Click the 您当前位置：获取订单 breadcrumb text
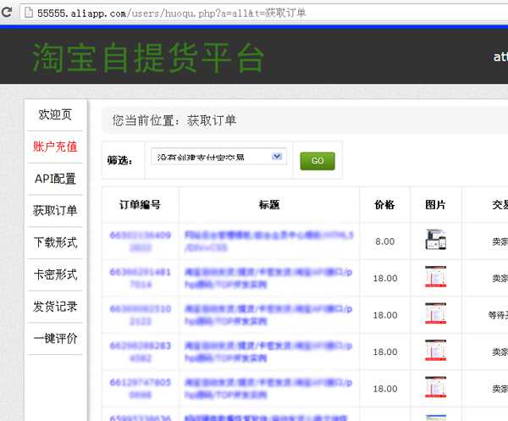 coord(174,120)
